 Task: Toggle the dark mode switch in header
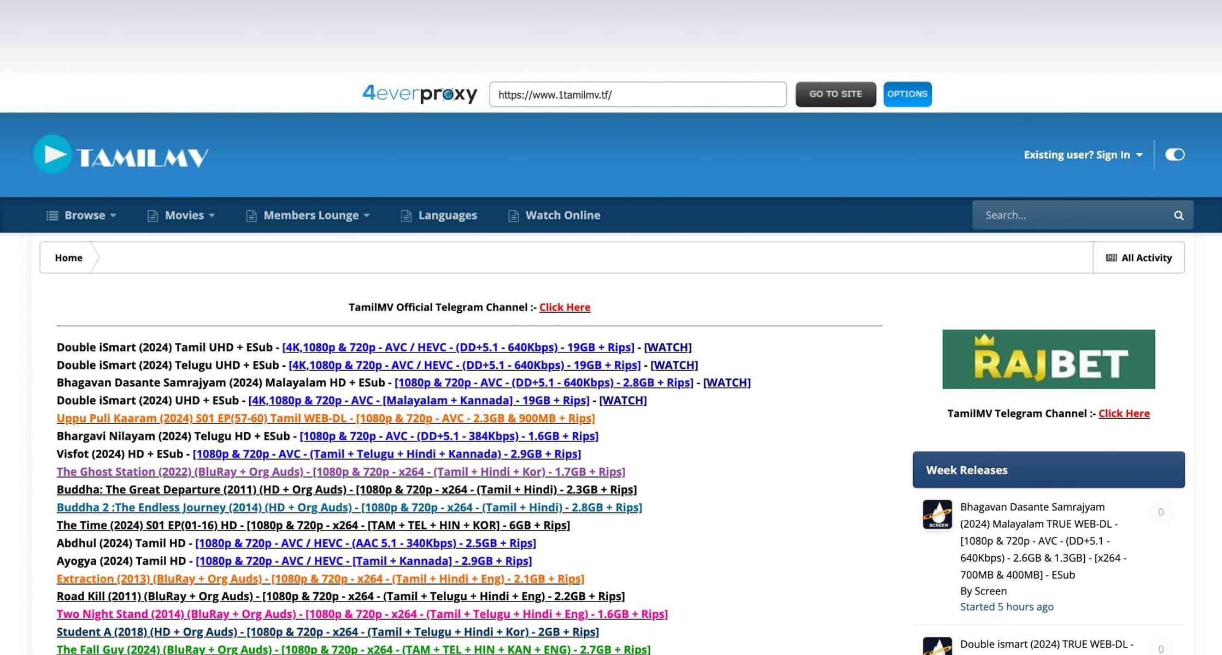[x=1174, y=154]
